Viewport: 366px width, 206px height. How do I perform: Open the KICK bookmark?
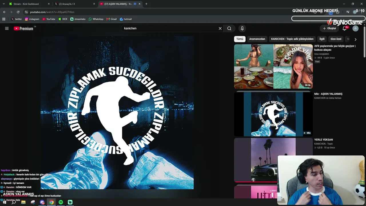[63, 19]
